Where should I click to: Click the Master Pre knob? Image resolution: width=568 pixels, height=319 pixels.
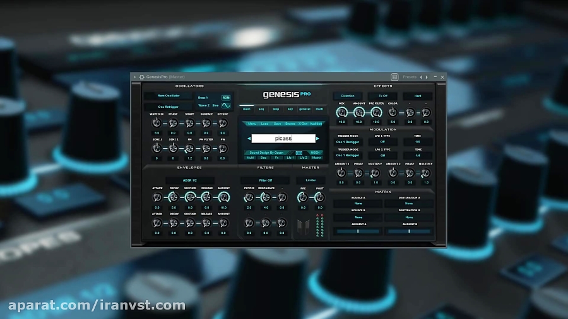click(x=303, y=197)
